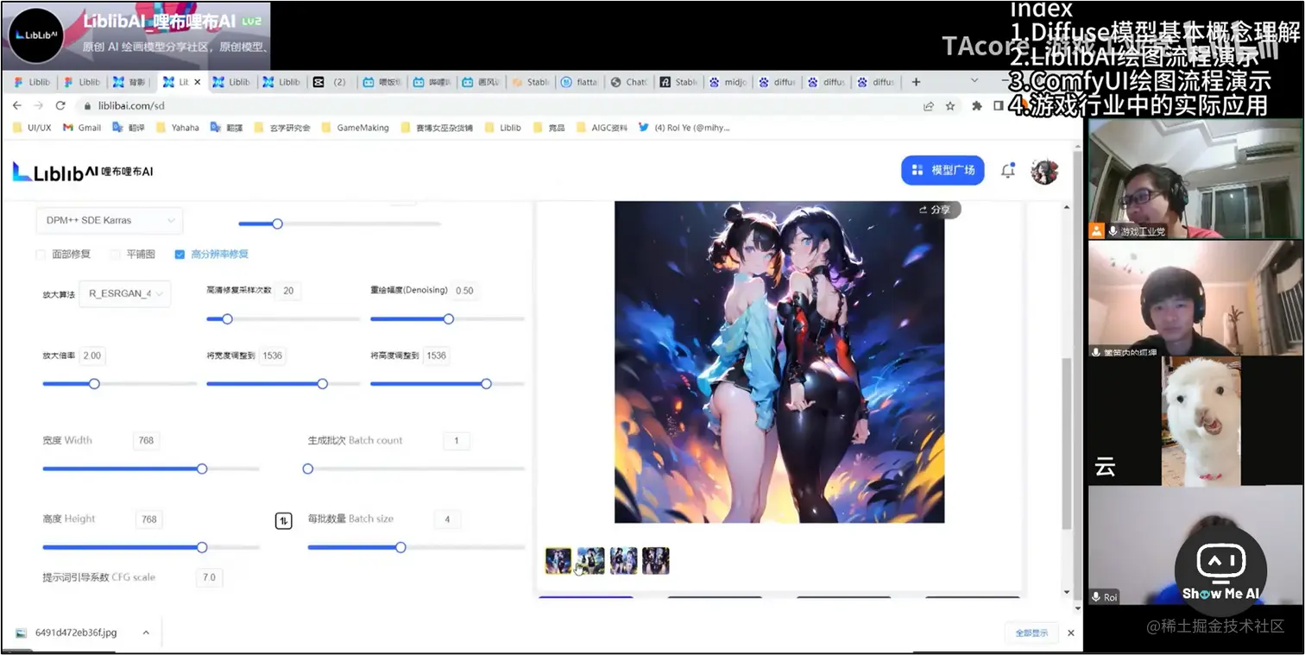This screenshot has height=655, width=1305.
Task: Expand the 6491d472eb36f.jpg download options chevron
Action: pos(146,633)
